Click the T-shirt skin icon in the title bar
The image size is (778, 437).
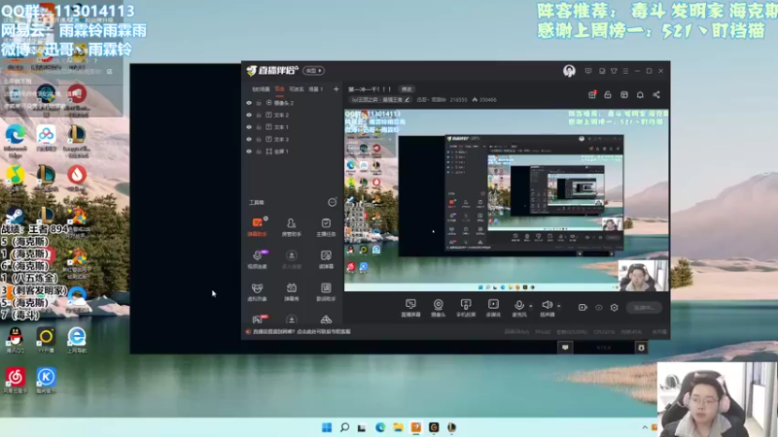click(614, 71)
